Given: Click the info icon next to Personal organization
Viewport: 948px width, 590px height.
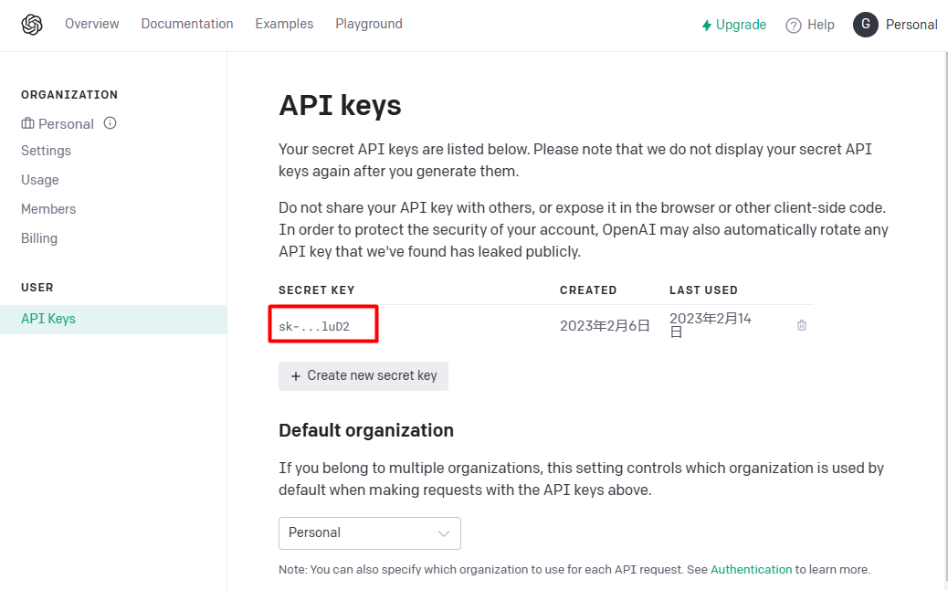Looking at the screenshot, I should click(x=111, y=123).
